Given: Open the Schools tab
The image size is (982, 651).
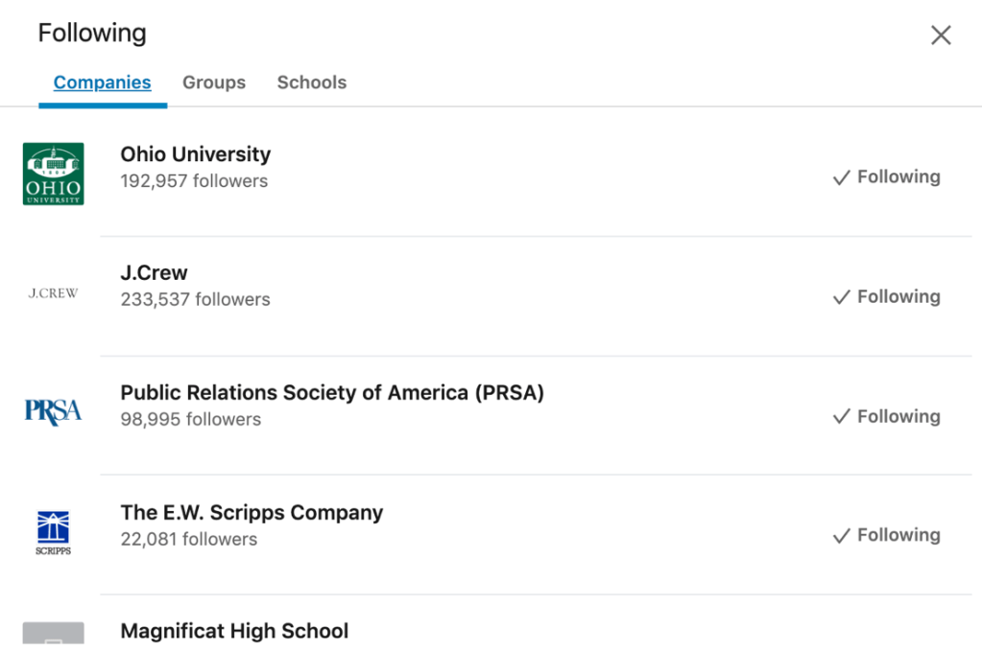Looking at the screenshot, I should click(312, 82).
